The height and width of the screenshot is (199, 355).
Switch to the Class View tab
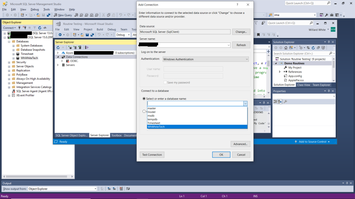[x=303, y=85]
